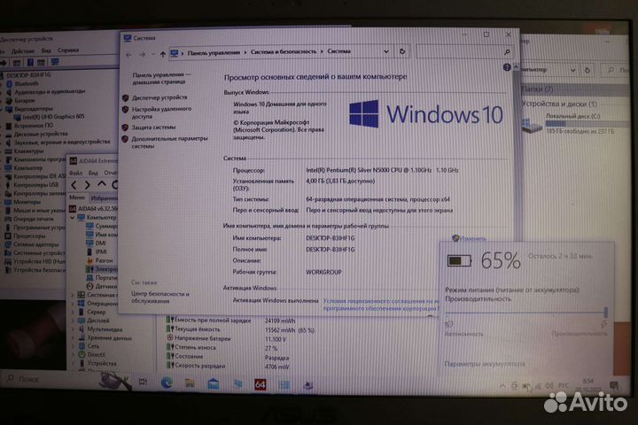
Task: Select 'Мониторы' in Device Manager
Action: click(x=27, y=202)
